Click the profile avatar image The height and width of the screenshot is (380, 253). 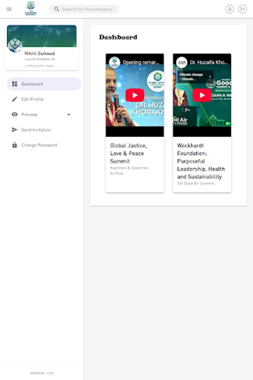click(14, 46)
